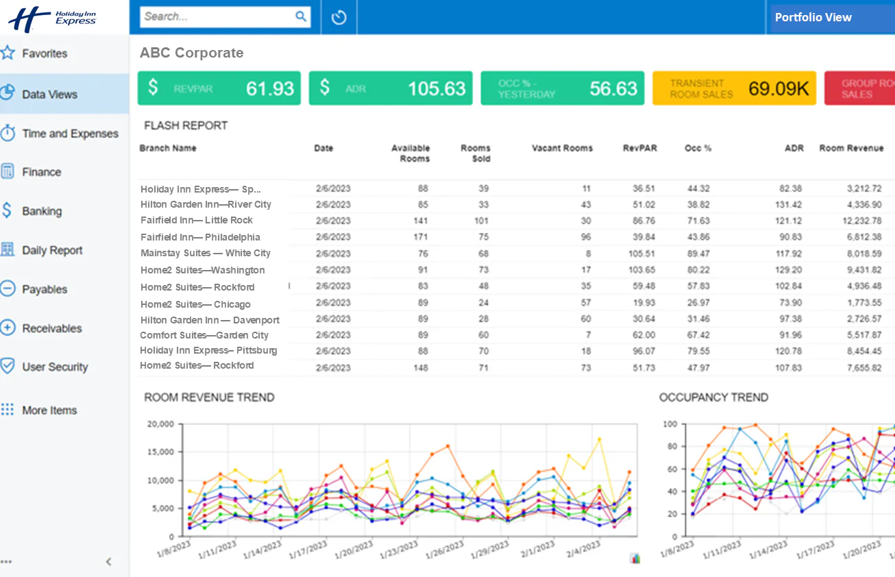Click the magnifier icon in search box
Image resolution: width=895 pixels, height=577 pixels.
click(301, 16)
